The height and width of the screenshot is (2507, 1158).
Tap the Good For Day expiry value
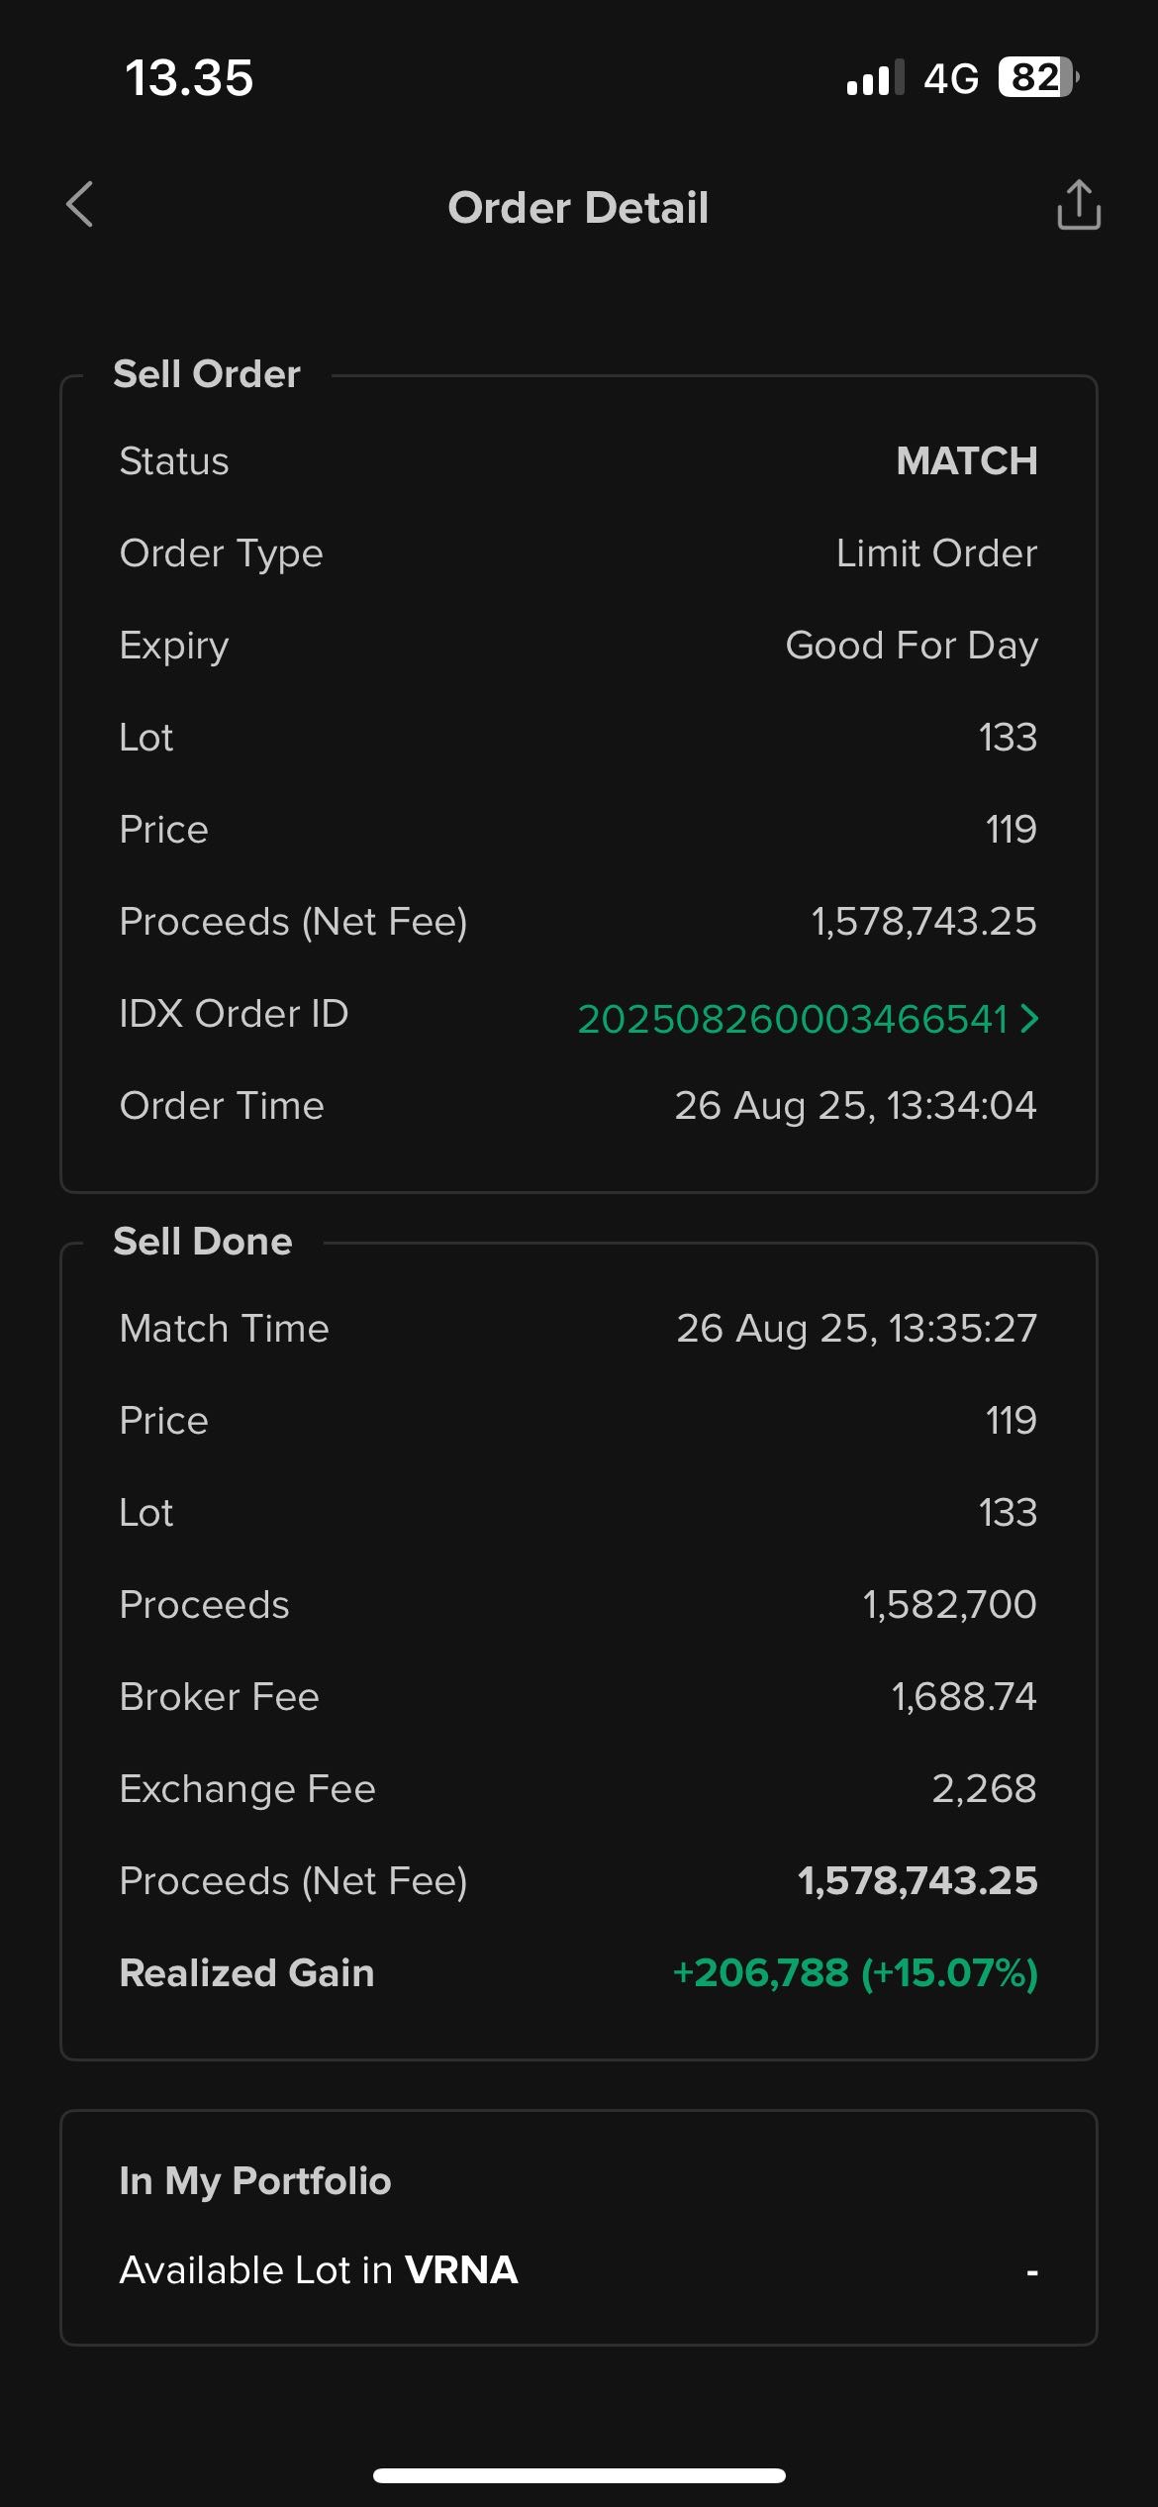(912, 646)
